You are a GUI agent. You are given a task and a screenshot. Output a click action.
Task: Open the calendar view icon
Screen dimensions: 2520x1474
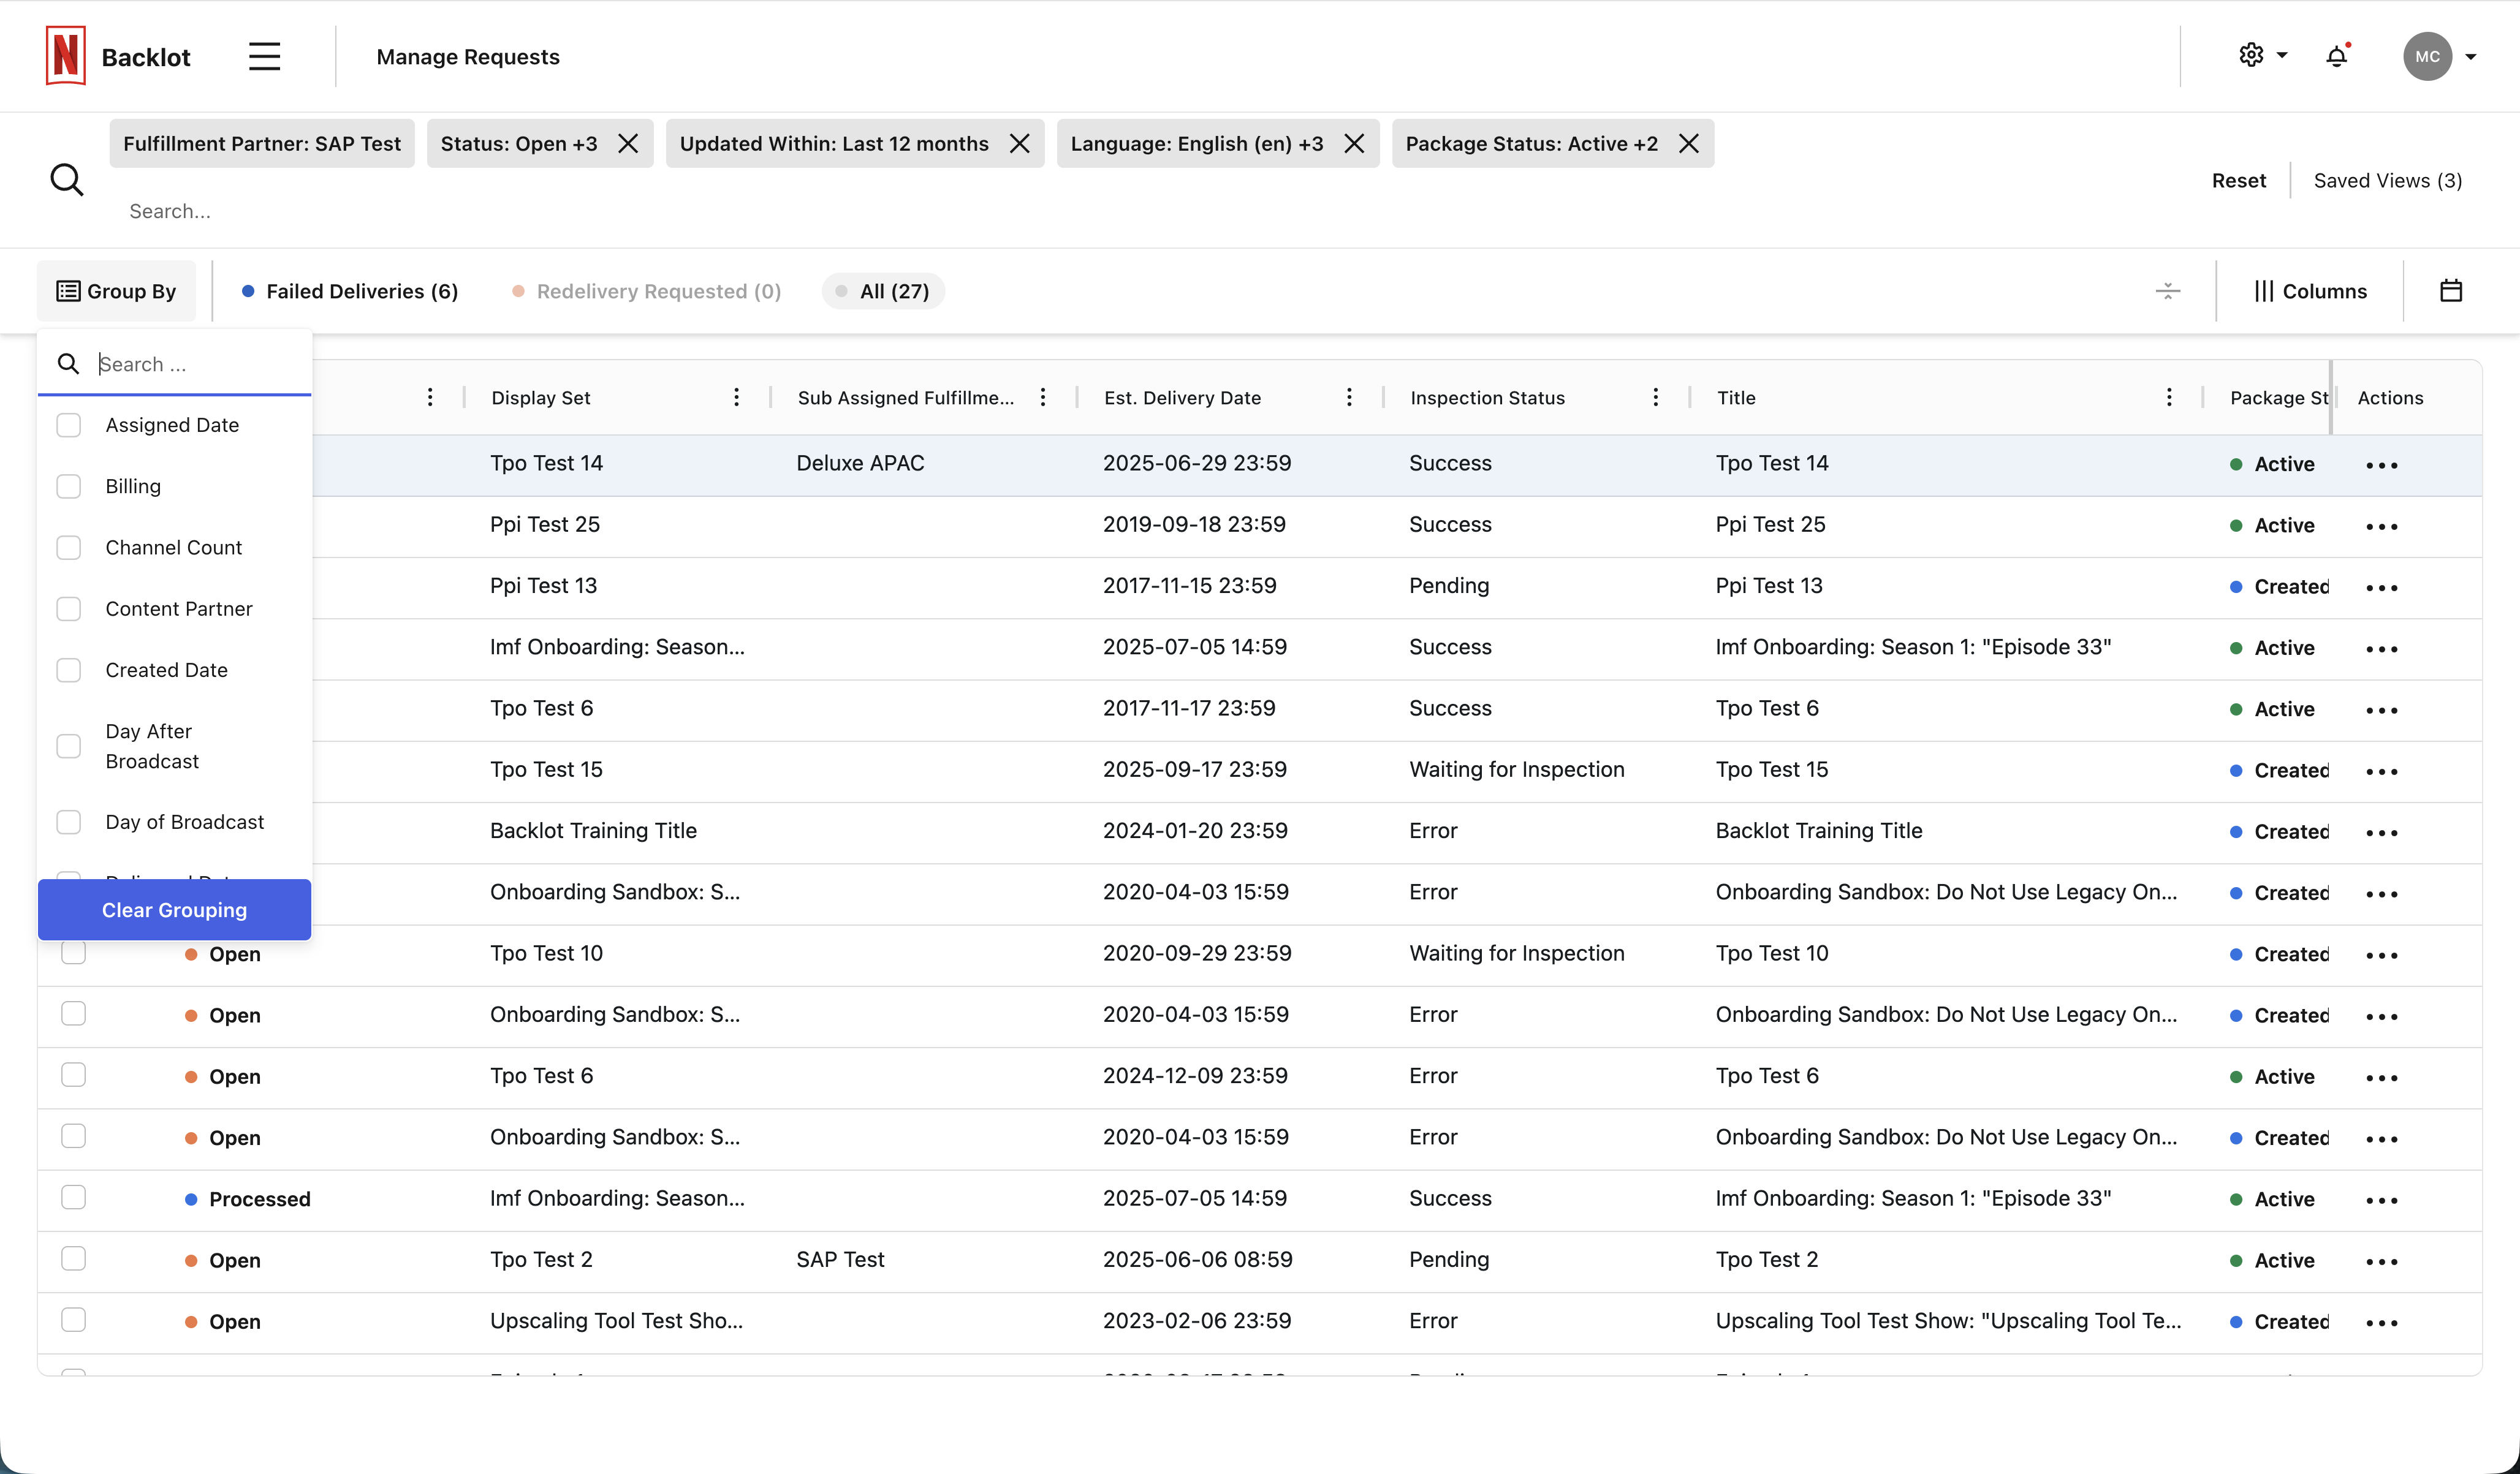[2452, 290]
